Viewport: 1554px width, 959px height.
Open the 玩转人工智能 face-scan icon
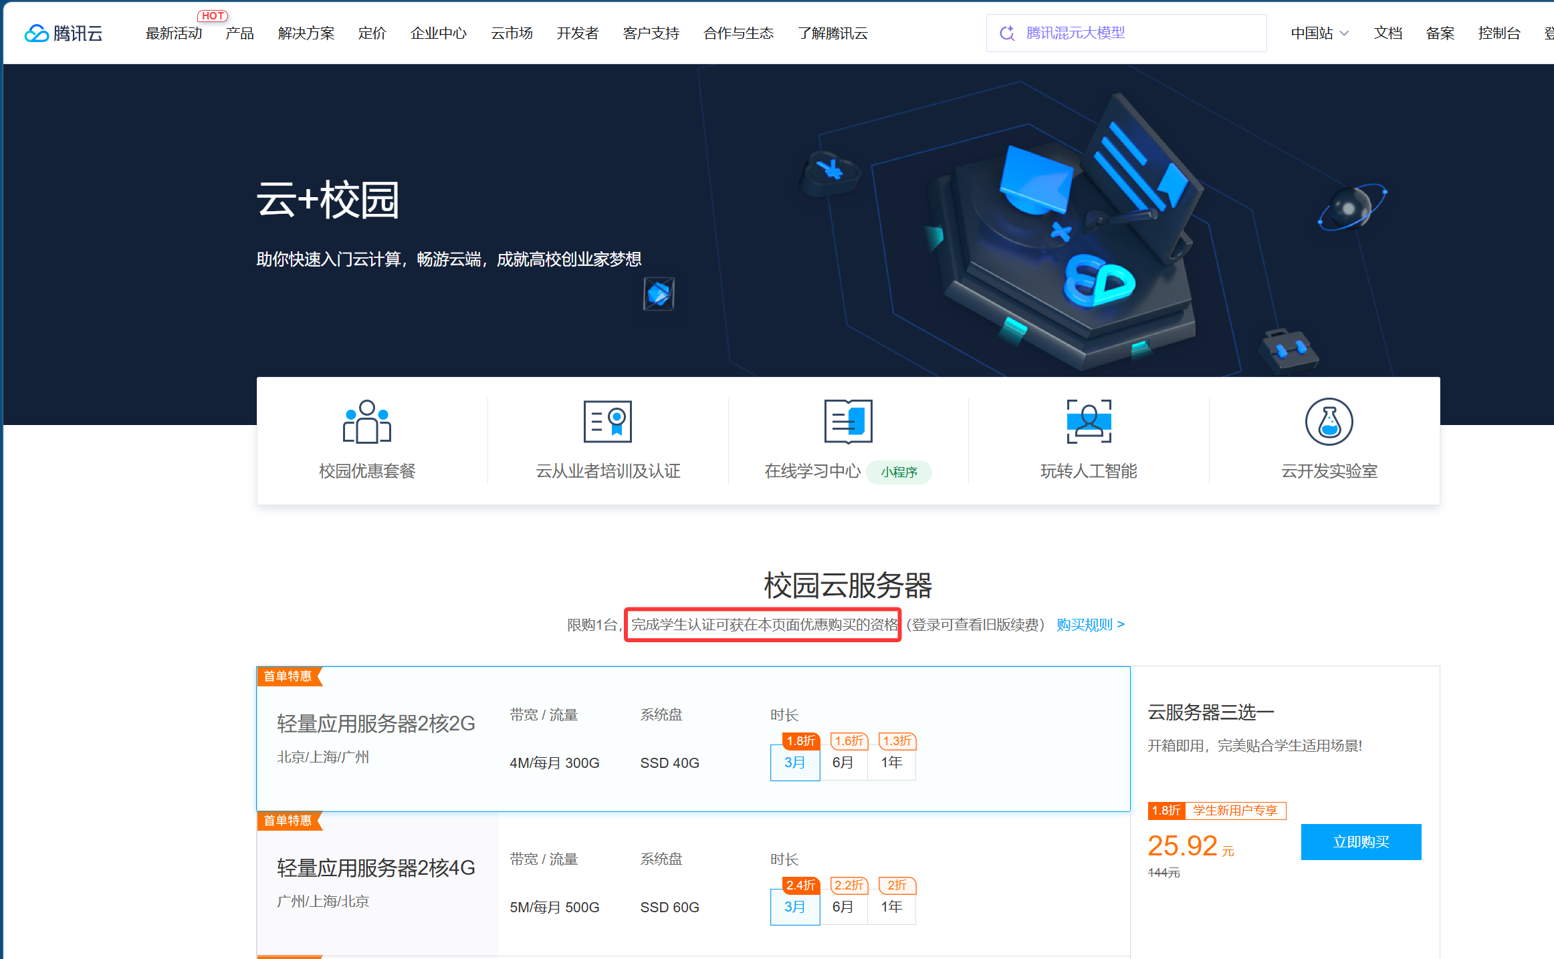point(1089,422)
